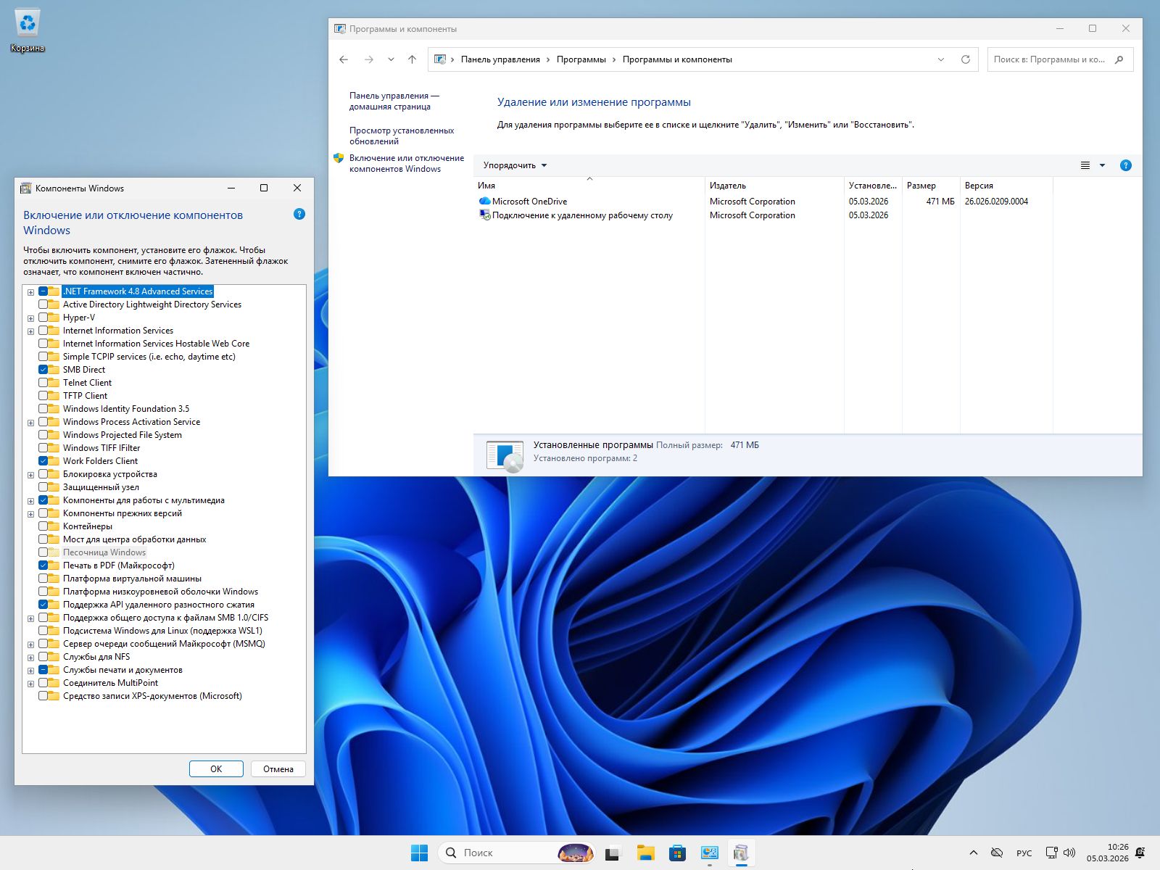Click the Help question mark icon
Image resolution: width=1160 pixels, height=870 pixels.
pos(1125,165)
